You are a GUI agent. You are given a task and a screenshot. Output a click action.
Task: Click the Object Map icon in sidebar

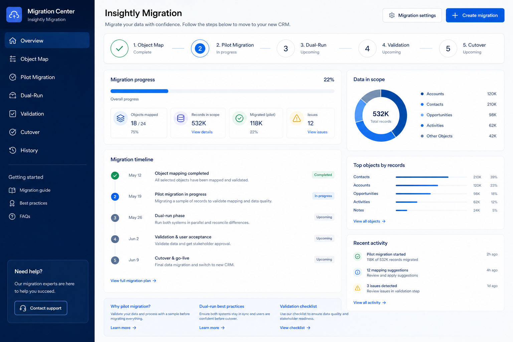(x=13, y=59)
